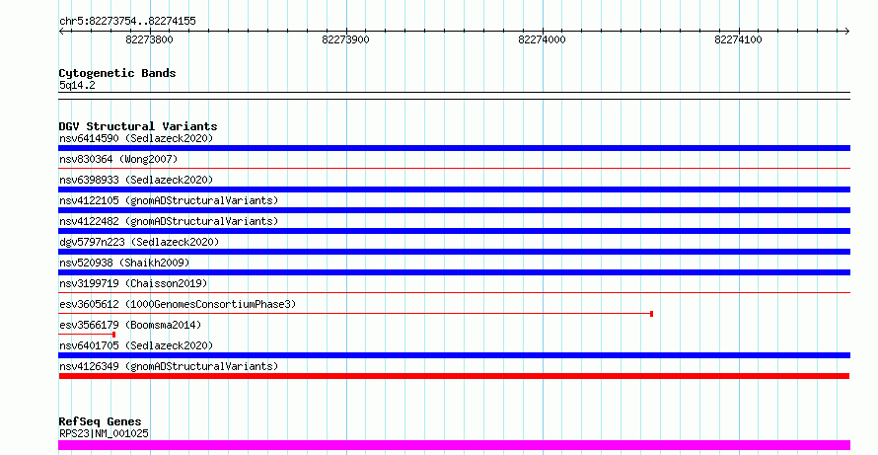The height and width of the screenshot is (455, 878).
Task: Click the red end marker of esv3566179
Action: (114, 335)
